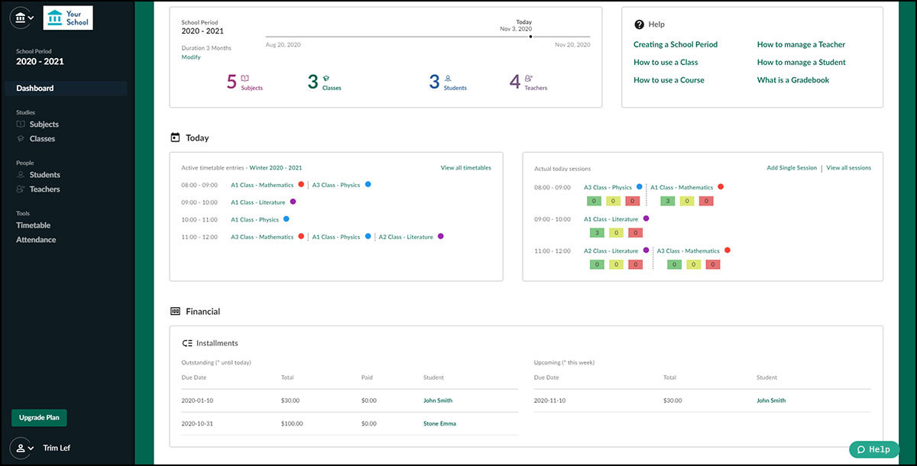Click the Classes graduation cap icon in stats card
Image resolution: width=917 pixels, height=466 pixels.
coord(326,78)
